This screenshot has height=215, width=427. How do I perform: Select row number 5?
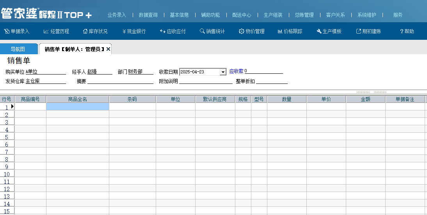pyautogui.click(x=7, y=137)
